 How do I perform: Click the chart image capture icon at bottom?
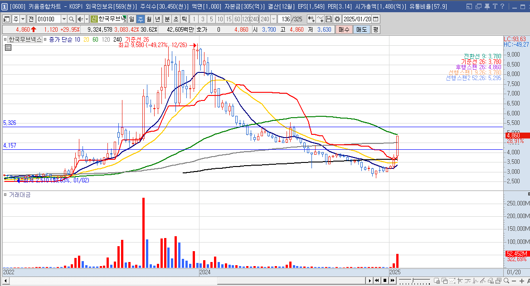point(499,281)
